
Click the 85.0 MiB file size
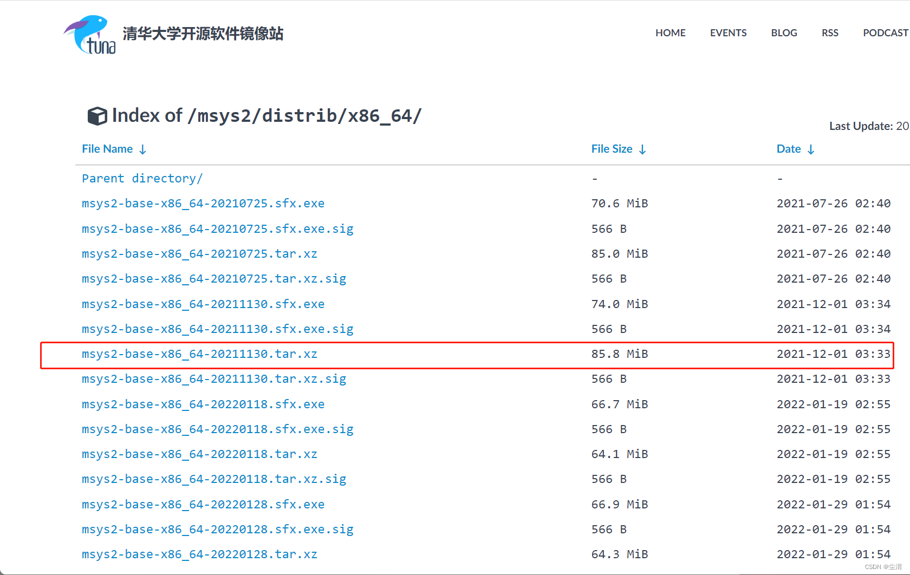pyautogui.click(x=620, y=254)
